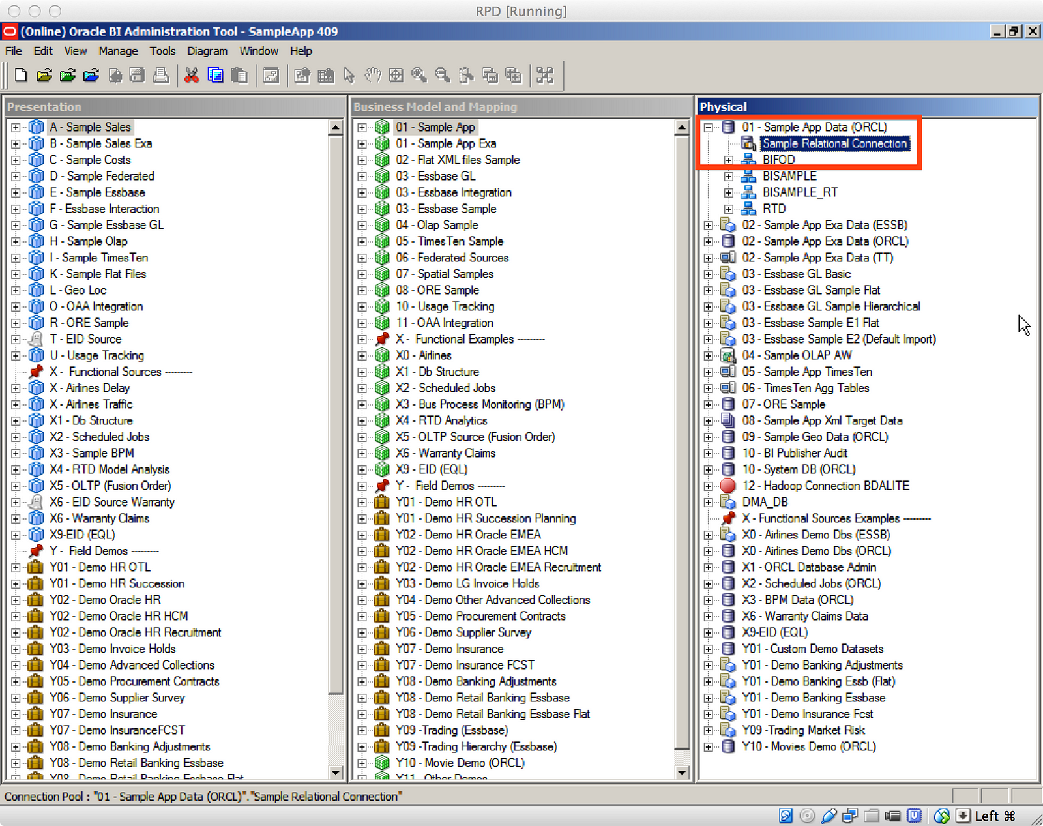The width and height of the screenshot is (1043, 826).
Task: Select the hand pan tool
Action: 372,76
